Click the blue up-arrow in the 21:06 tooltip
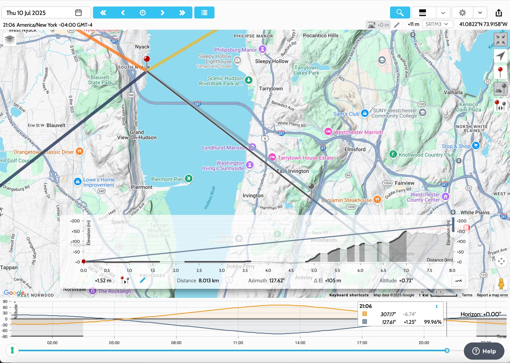The width and height of the screenshot is (510, 363). (x=436, y=306)
